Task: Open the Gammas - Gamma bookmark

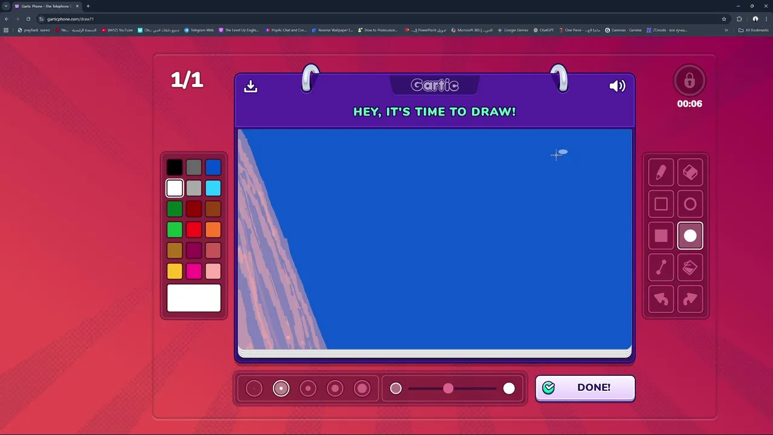Action: click(623, 30)
